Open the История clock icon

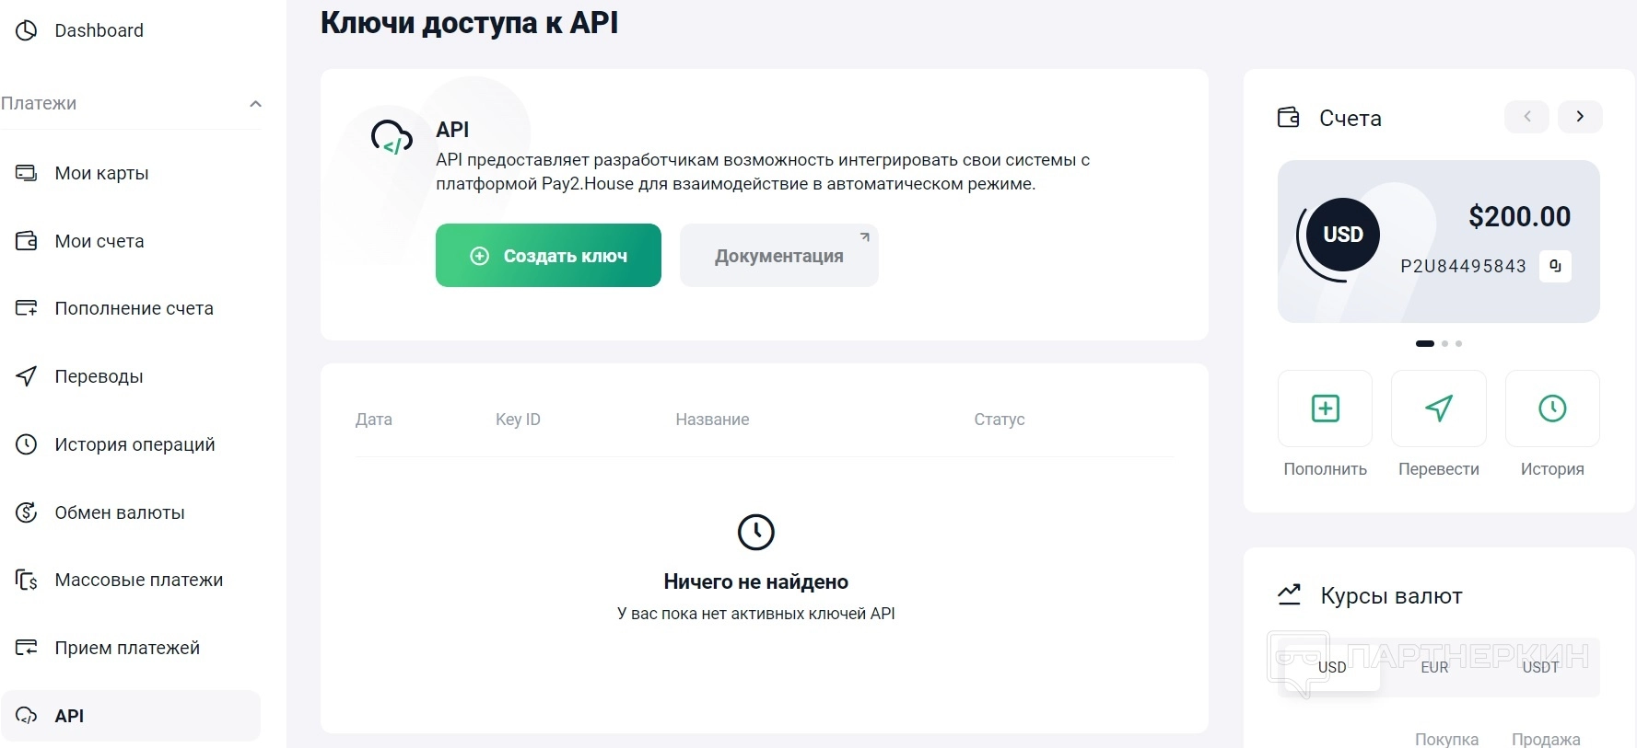[1551, 409]
